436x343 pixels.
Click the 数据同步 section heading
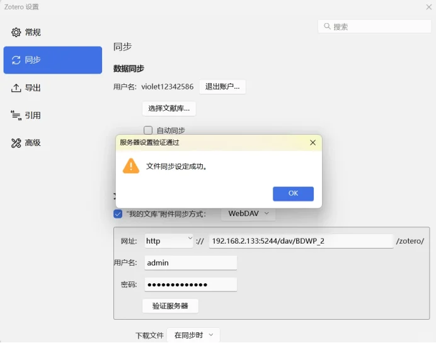[x=129, y=69]
